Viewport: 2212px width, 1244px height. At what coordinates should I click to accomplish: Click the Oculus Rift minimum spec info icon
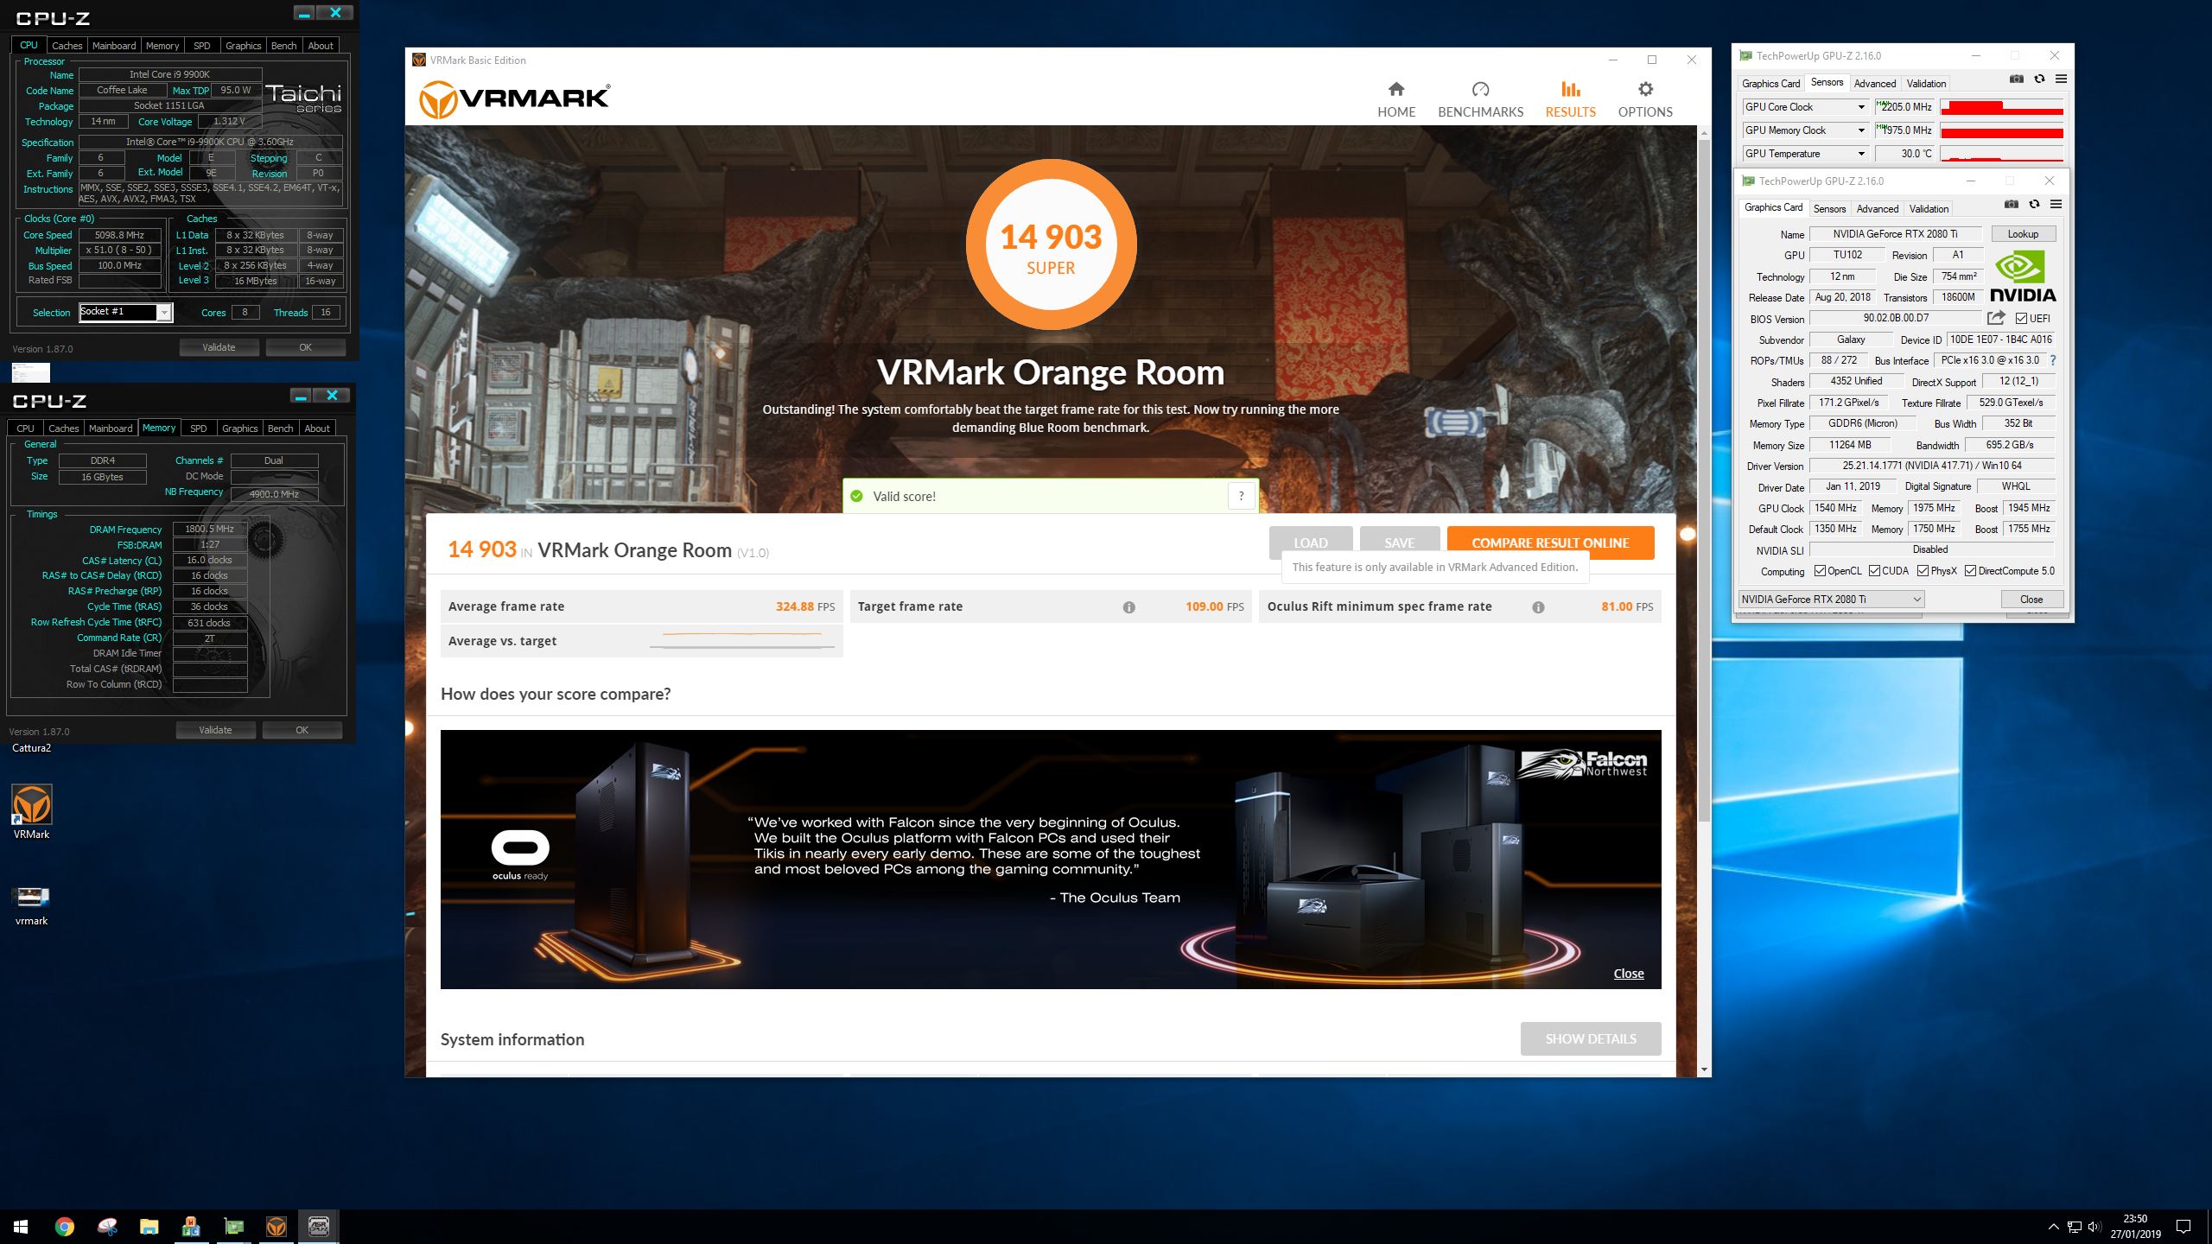[x=1538, y=607]
